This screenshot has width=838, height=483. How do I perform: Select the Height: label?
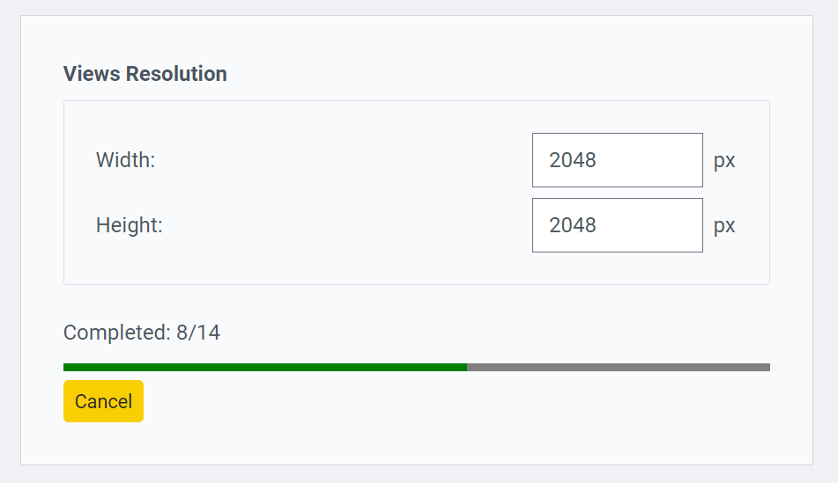[x=129, y=225]
